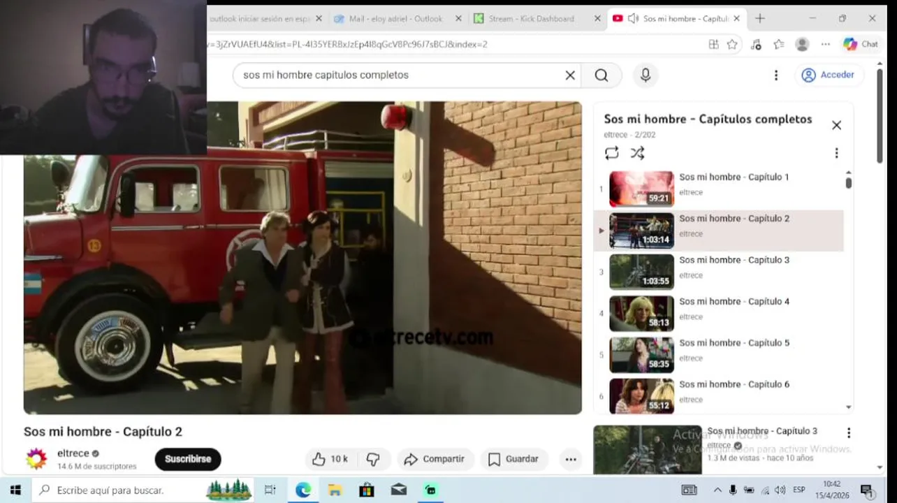Screen dimensions: 897x503
Task: Open more video actions ellipsis menu
Action: [x=571, y=459]
